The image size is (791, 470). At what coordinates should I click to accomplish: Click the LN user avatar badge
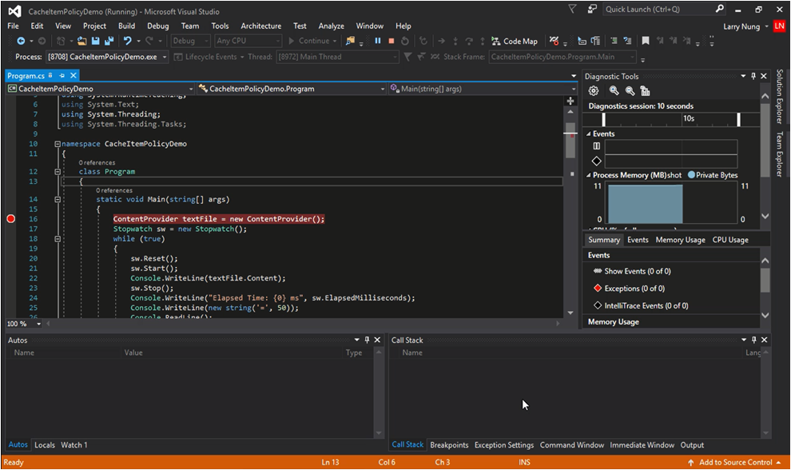(779, 26)
